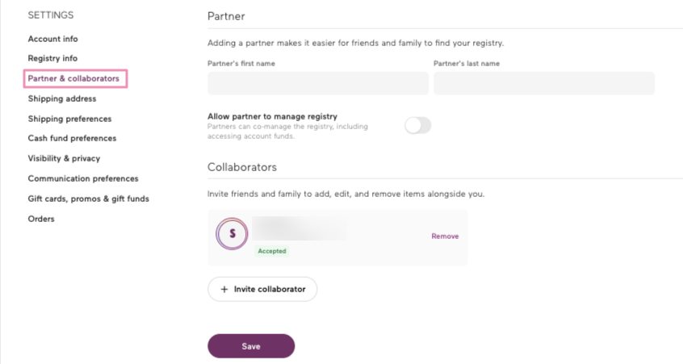683x364 pixels.
Task: Focus the Partner's first name field
Action: (318, 83)
